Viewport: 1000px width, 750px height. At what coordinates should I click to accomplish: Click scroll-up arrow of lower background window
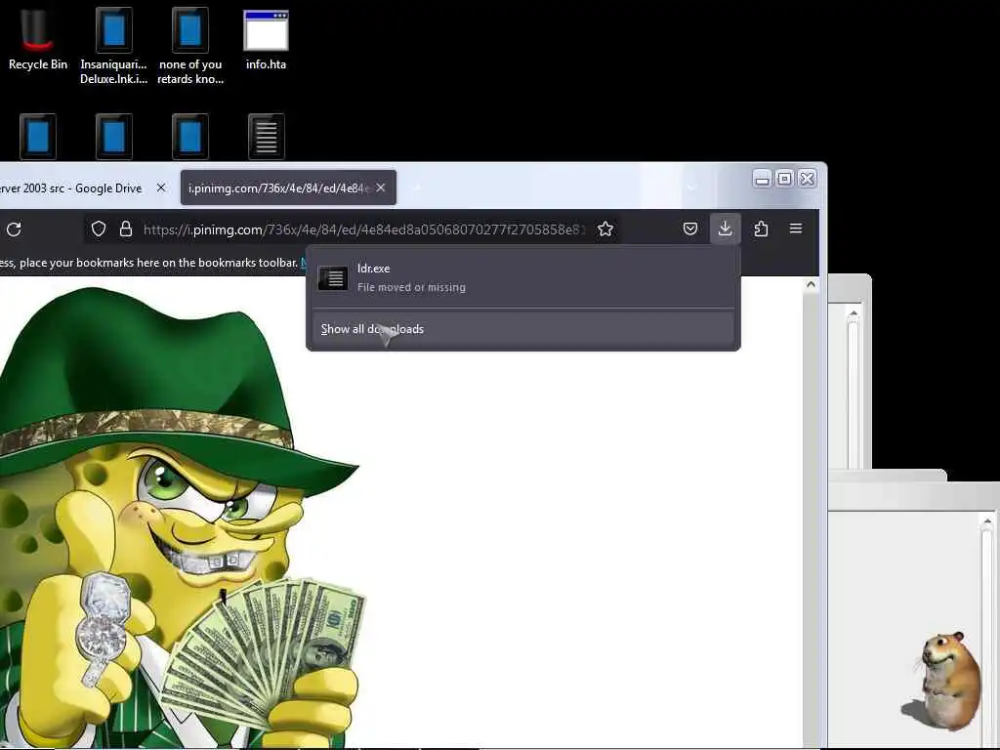[986, 521]
